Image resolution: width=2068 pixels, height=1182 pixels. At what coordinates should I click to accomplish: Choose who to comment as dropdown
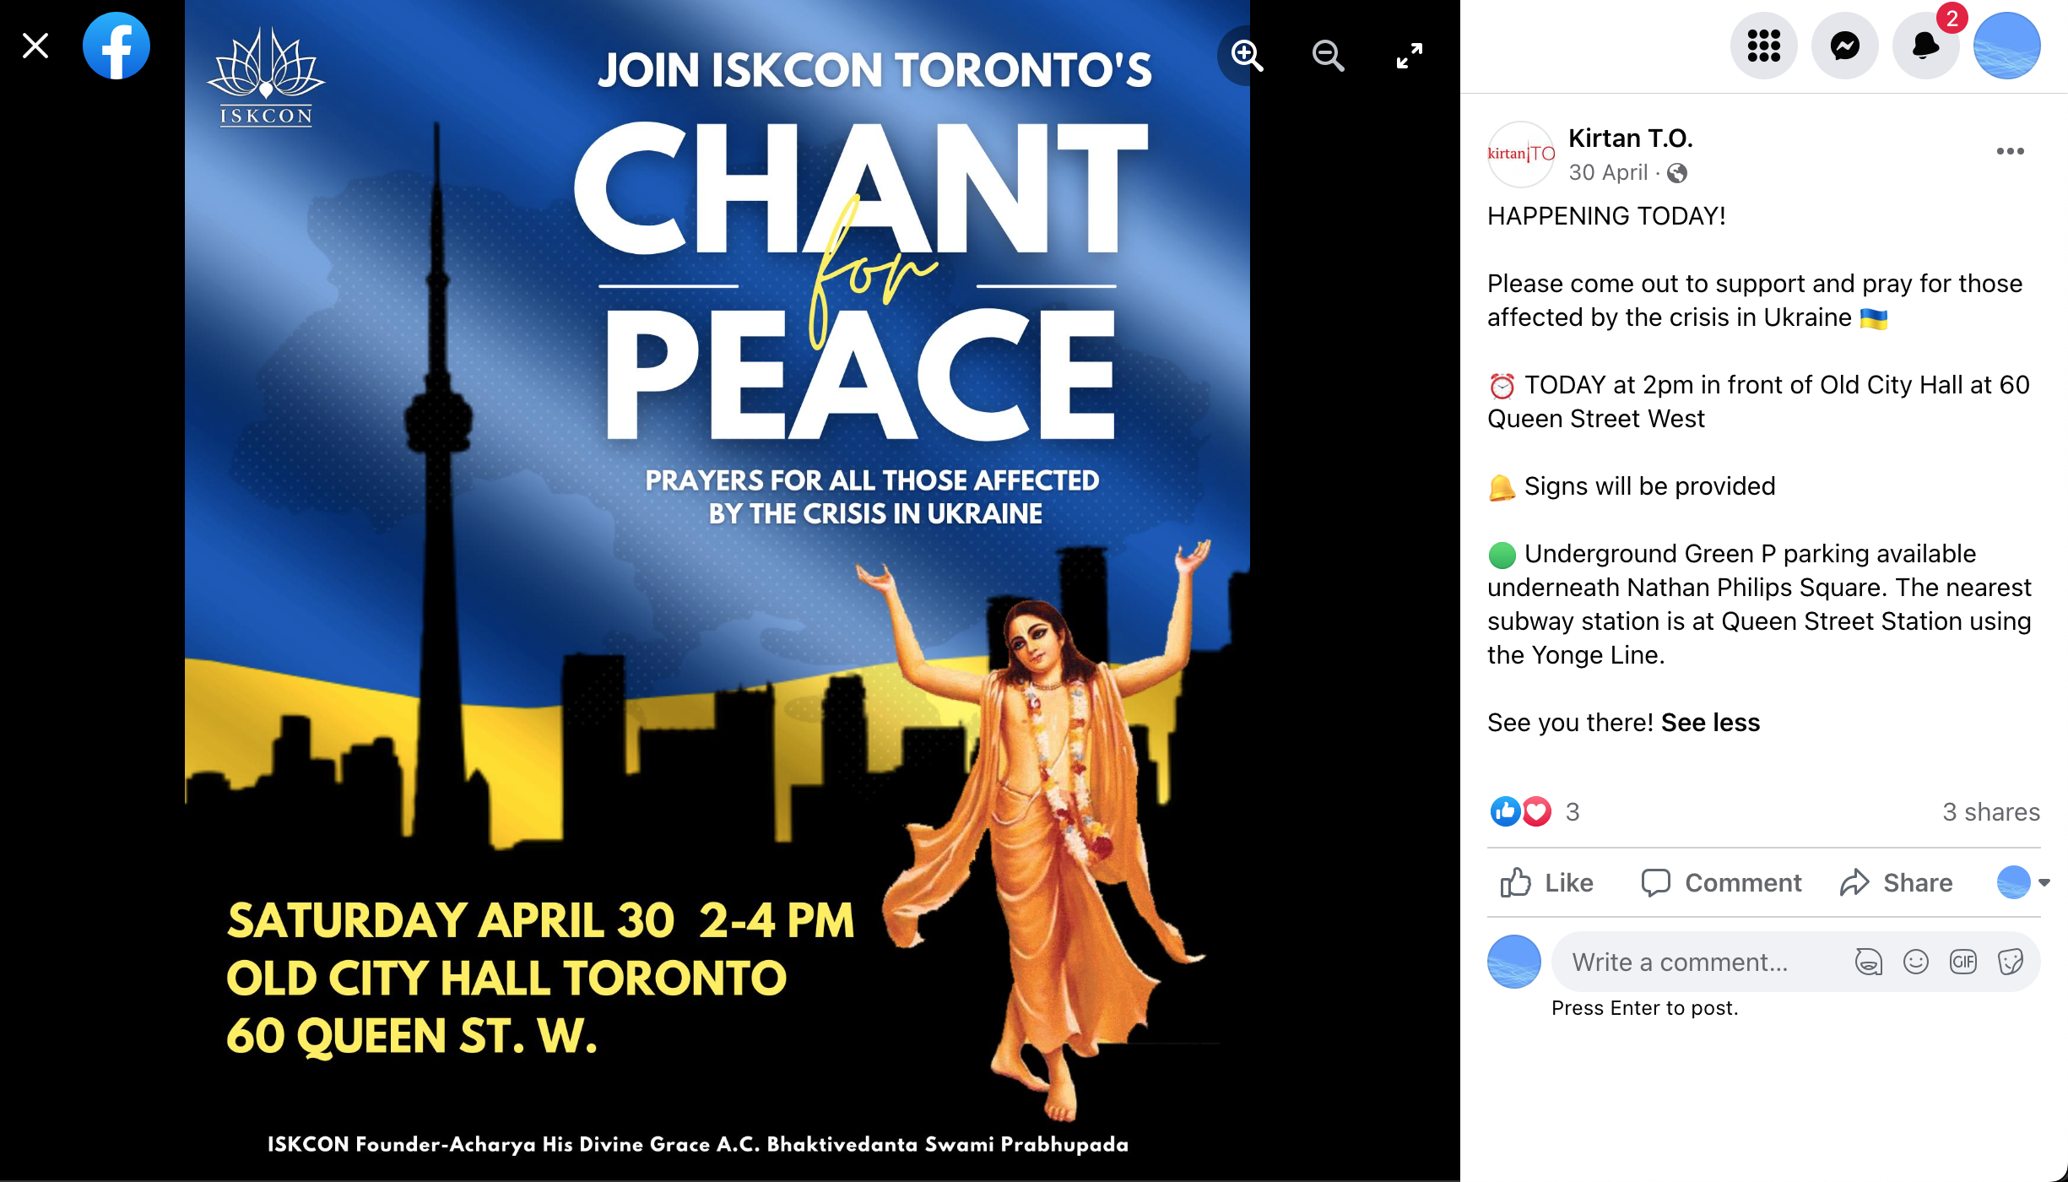[2023, 882]
